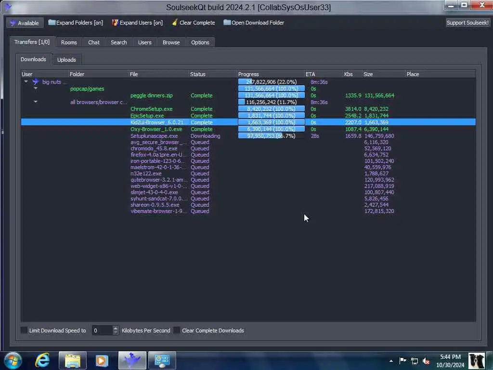493x370 pixels.
Task: Select the Downloads sub-tab
Action: tap(33, 59)
